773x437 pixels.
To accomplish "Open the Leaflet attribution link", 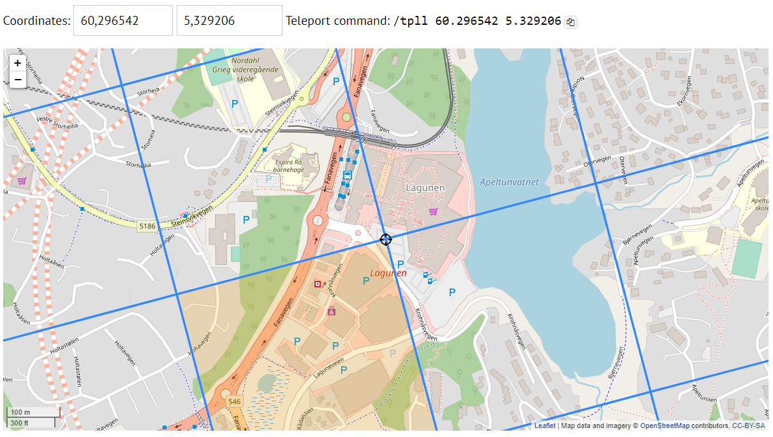I will (x=545, y=426).
